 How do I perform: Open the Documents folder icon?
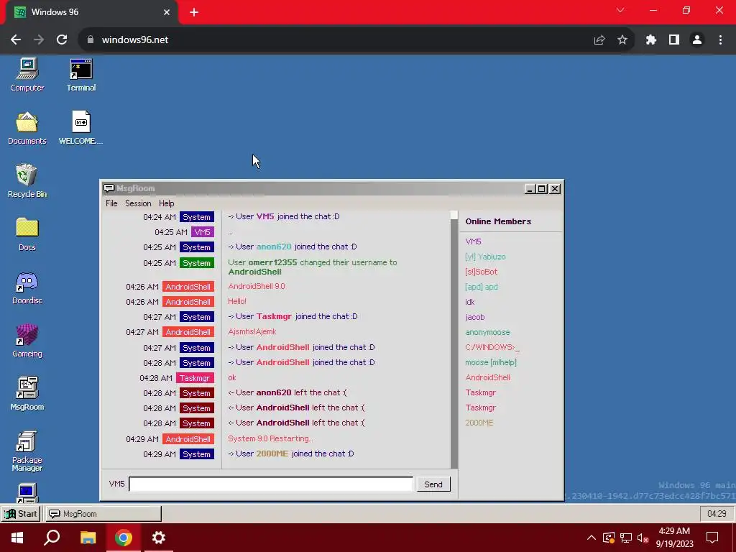pyautogui.click(x=27, y=128)
